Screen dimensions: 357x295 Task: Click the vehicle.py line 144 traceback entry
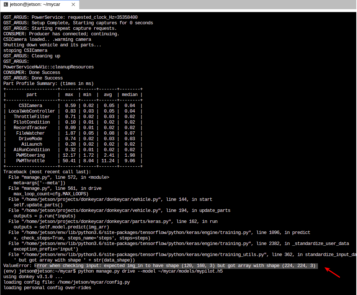pyautogui.click(x=110, y=199)
